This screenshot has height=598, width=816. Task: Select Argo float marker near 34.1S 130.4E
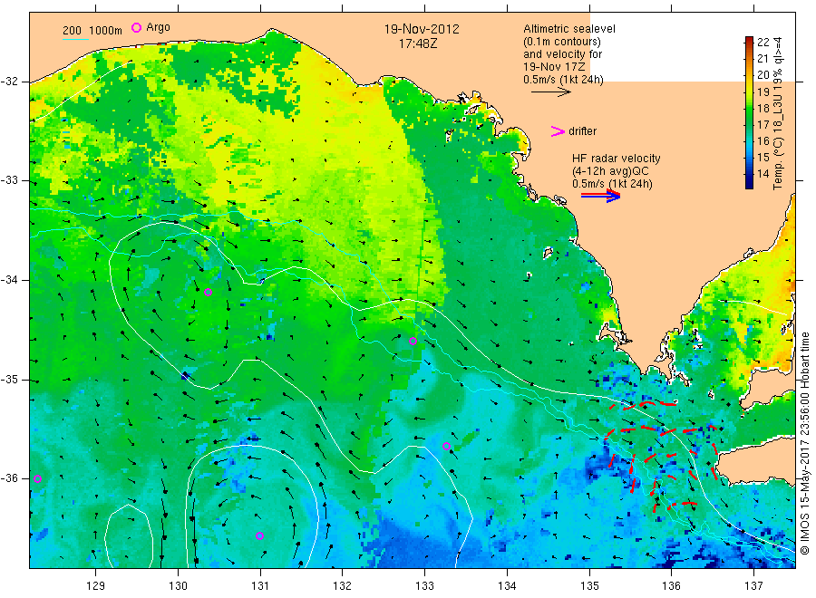tap(208, 293)
